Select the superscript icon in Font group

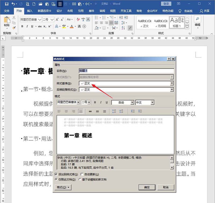click(x=49, y=26)
